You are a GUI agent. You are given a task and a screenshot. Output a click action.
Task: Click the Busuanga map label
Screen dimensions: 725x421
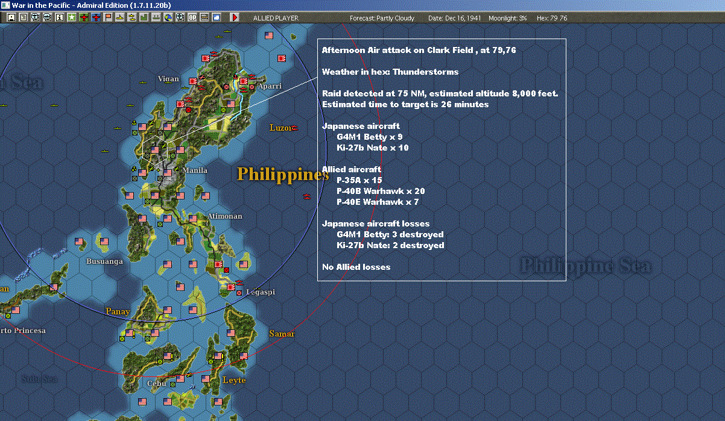(104, 261)
